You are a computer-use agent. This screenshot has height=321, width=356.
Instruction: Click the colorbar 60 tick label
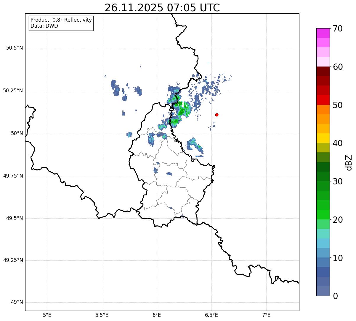tap(338, 67)
